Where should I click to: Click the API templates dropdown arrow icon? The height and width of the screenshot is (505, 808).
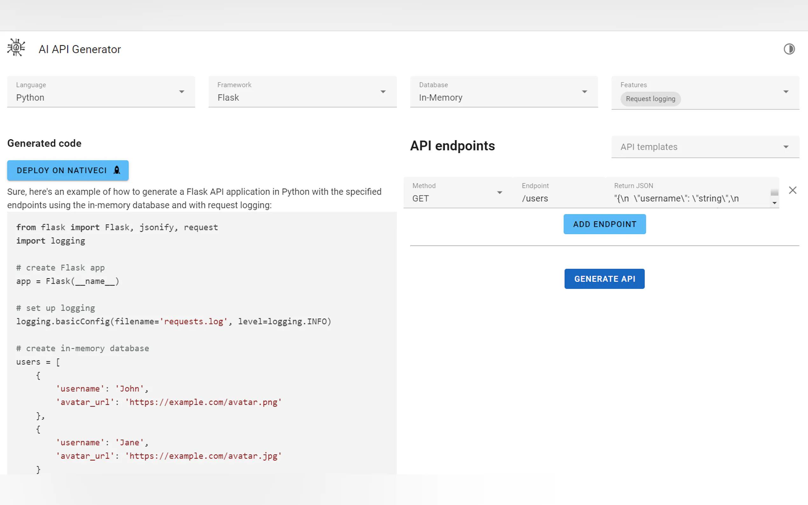pyautogui.click(x=786, y=147)
